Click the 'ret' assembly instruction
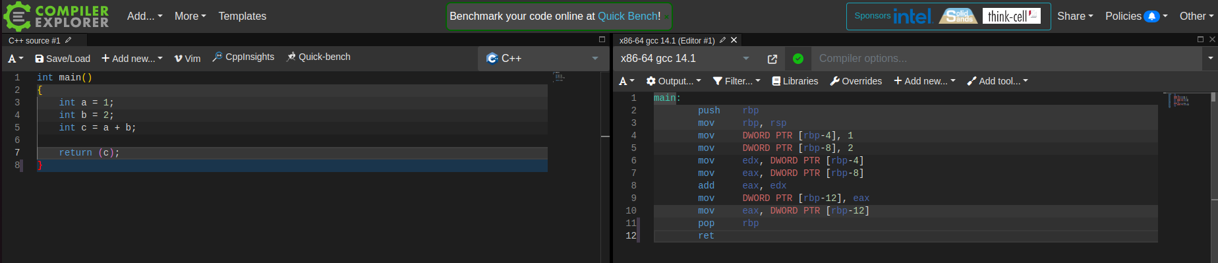 click(x=706, y=236)
